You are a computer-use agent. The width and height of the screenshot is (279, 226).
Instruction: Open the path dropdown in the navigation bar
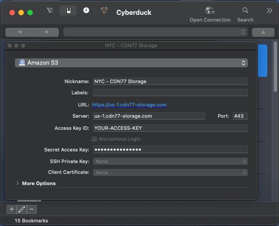155,32
